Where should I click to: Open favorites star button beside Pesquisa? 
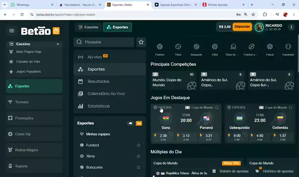point(141,42)
